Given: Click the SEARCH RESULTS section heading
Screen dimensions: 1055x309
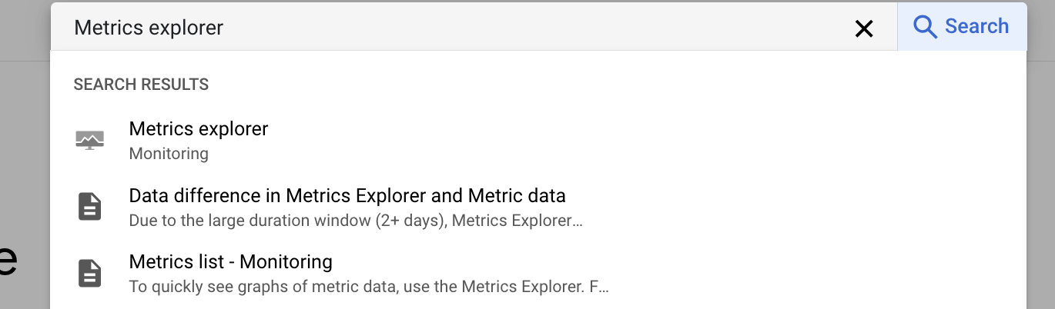Looking at the screenshot, I should (141, 85).
